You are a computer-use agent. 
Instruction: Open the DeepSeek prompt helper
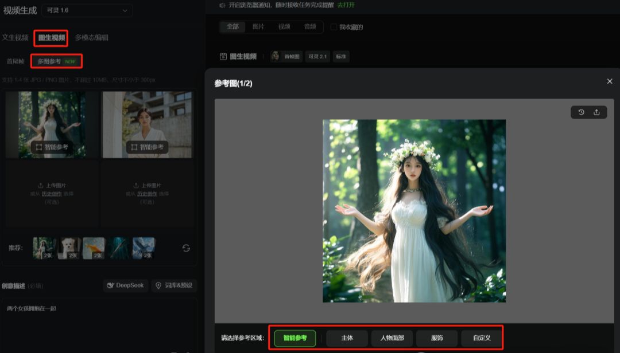click(124, 285)
